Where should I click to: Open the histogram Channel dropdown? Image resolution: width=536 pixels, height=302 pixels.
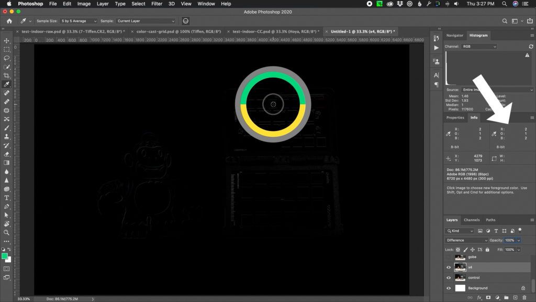point(479,46)
